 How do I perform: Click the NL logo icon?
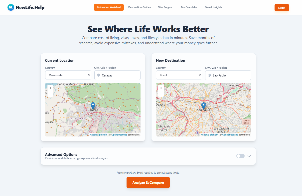(x=10, y=7)
